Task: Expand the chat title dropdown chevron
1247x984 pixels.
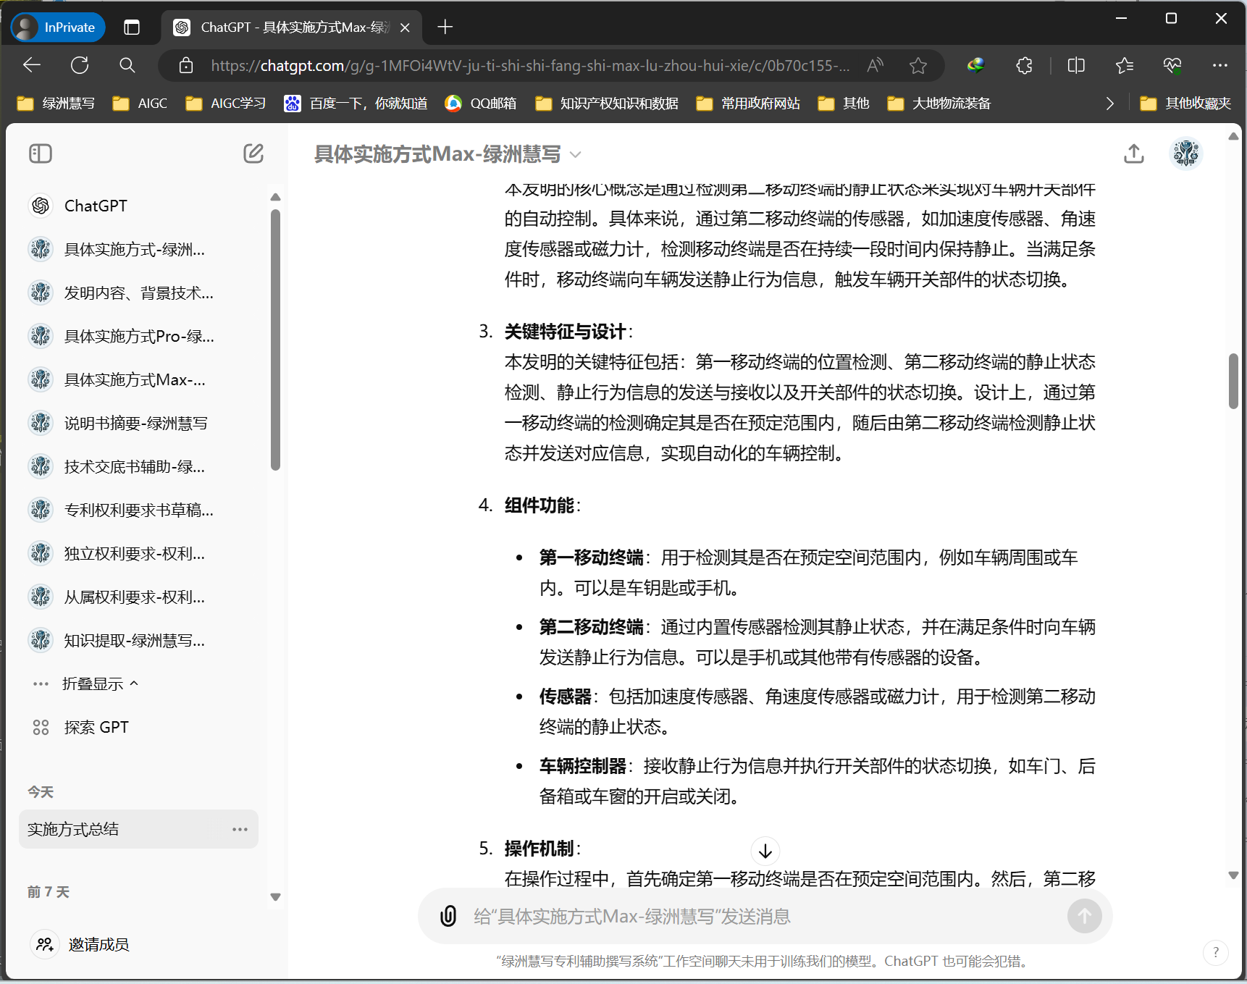Action: (575, 154)
